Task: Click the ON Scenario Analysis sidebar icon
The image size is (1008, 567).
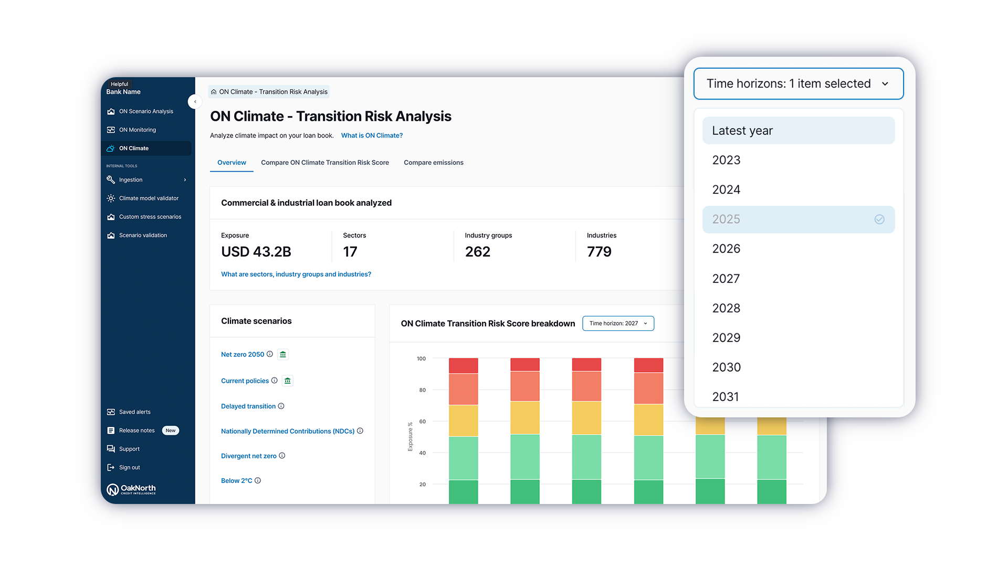Action: 111,111
